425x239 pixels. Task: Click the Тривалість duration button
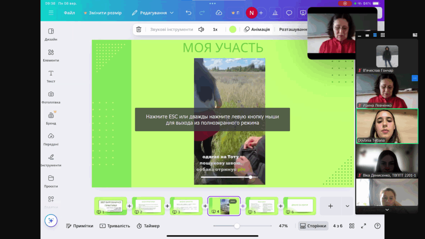click(x=115, y=226)
